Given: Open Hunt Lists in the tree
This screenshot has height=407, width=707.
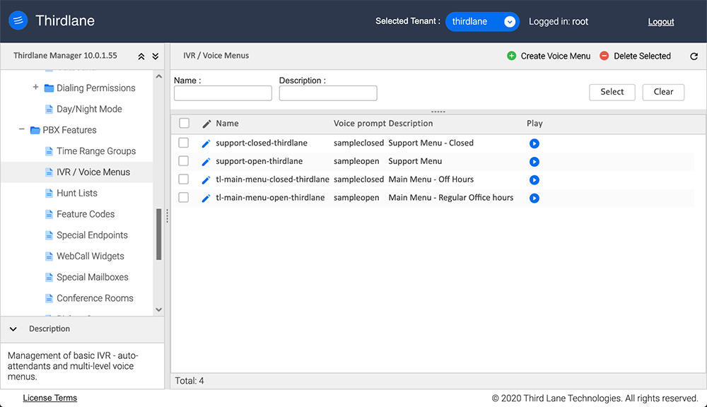Looking at the screenshot, I should coord(77,193).
